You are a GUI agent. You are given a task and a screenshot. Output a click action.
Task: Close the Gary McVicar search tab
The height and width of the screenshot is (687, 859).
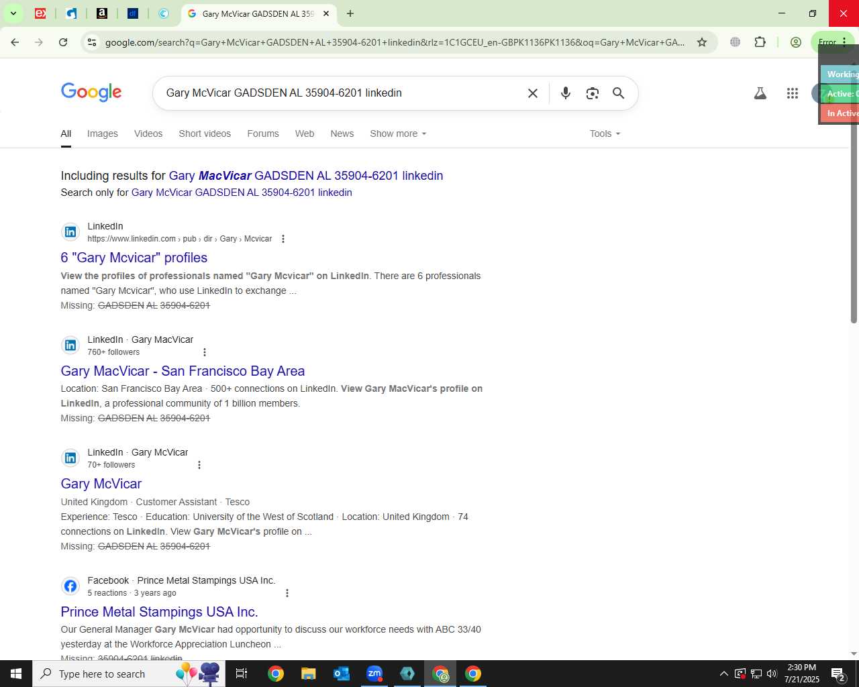coord(326,13)
